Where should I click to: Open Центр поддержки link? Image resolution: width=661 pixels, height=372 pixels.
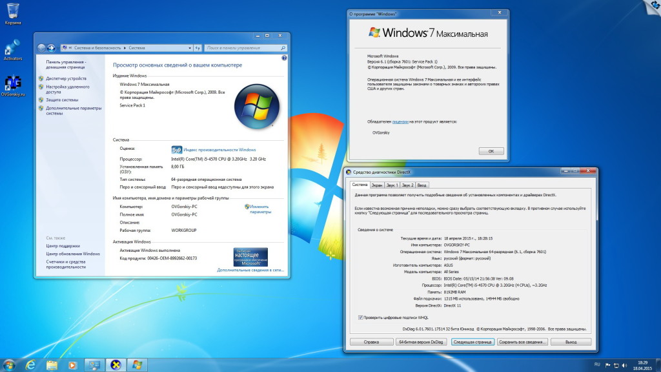(63, 246)
